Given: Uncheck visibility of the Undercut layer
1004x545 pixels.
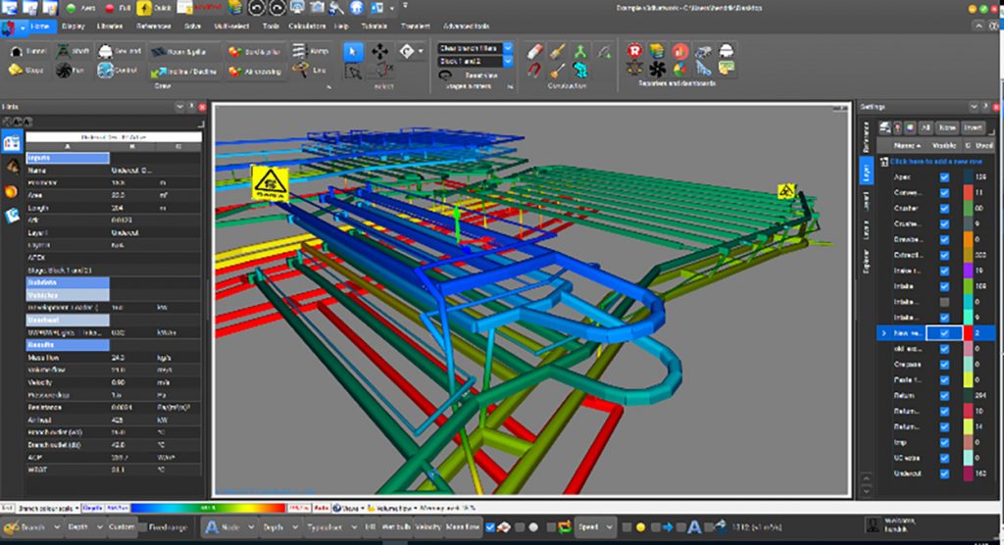Looking at the screenshot, I should (944, 474).
